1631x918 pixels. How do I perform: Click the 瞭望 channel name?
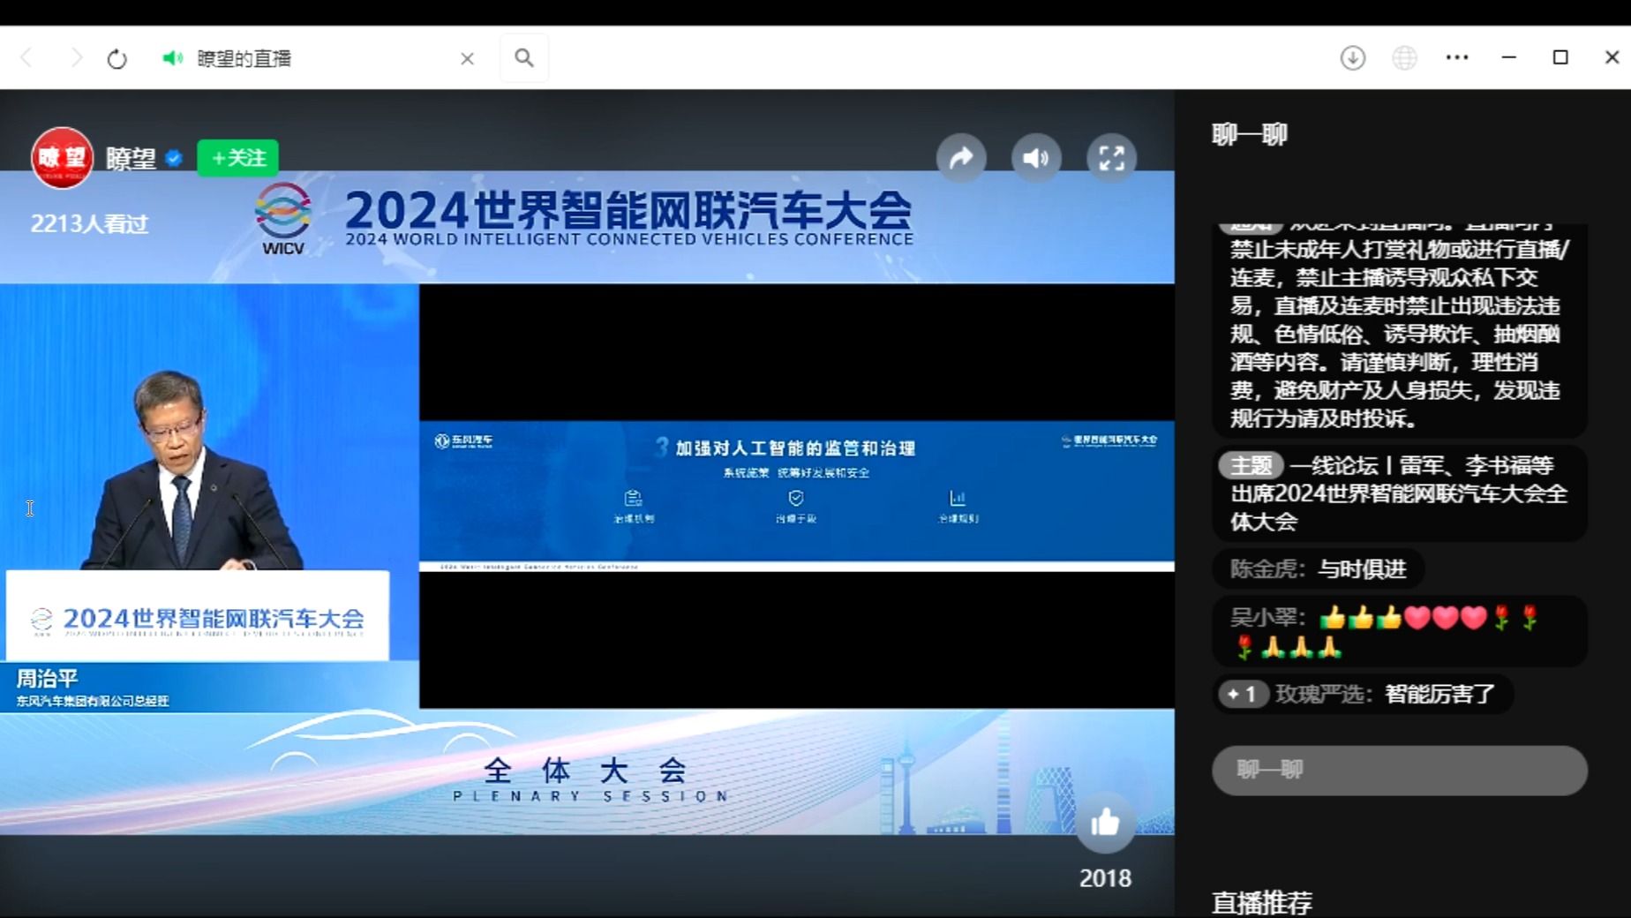(131, 159)
